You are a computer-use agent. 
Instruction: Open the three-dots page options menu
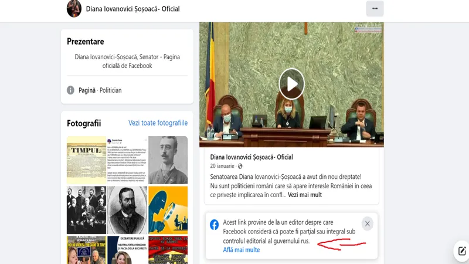click(375, 8)
